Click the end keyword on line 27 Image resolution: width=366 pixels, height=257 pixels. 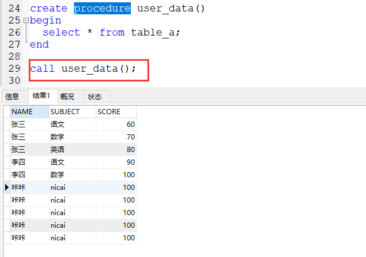(40, 44)
